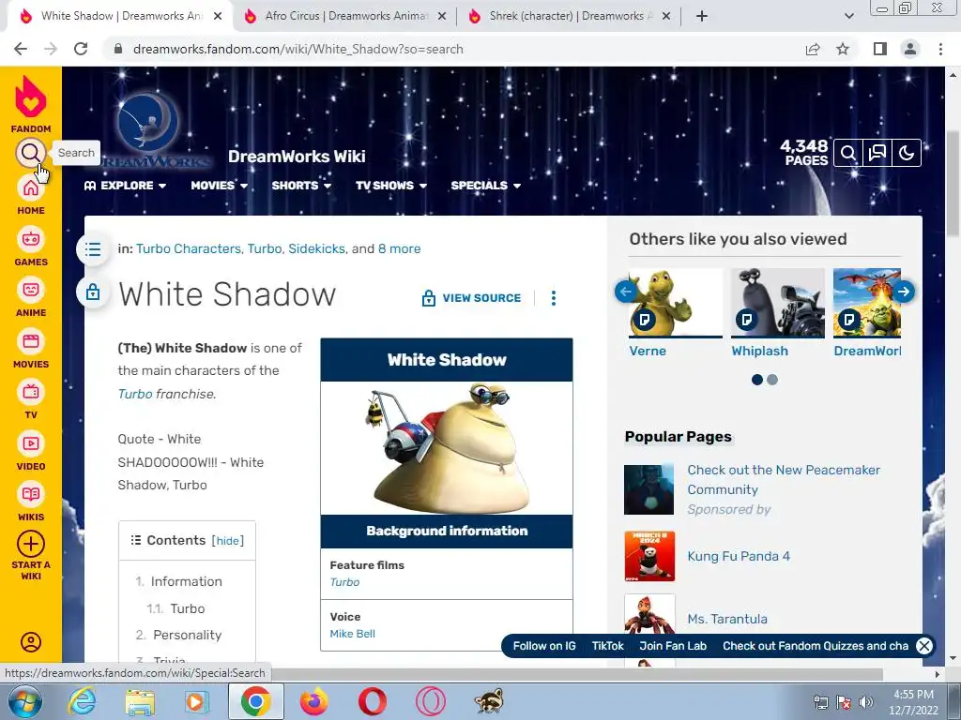The image size is (961, 720).
Task: Open the Wikis section icon
Action: click(31, 494)
